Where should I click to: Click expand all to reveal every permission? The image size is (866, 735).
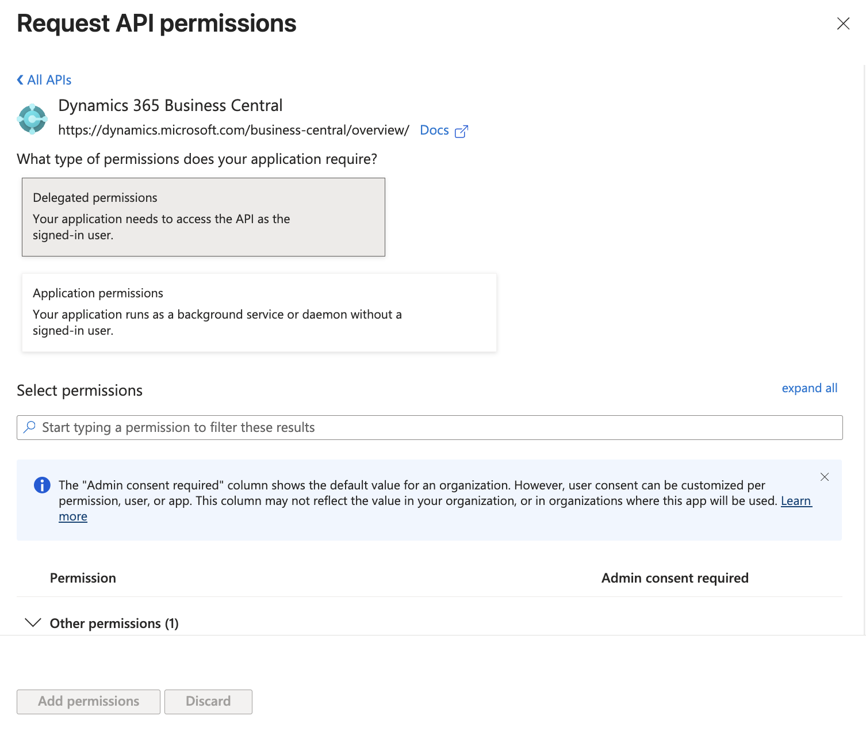pos(810,388)
